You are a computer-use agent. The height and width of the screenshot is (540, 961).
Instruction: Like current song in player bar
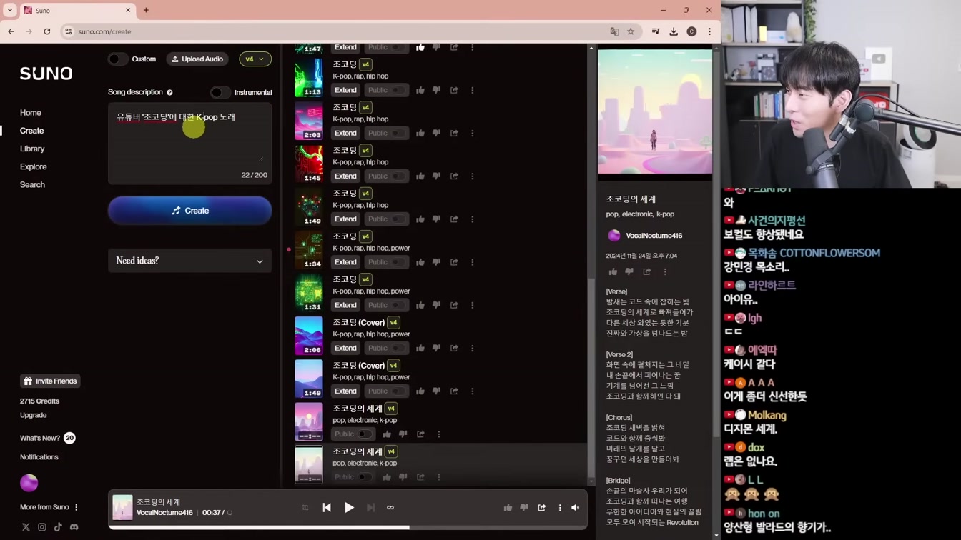click(x=508, y=508)
